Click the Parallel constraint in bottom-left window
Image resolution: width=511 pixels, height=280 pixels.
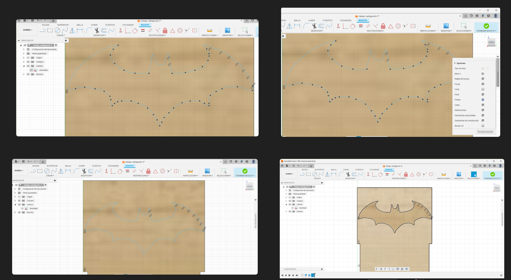(x=134, y=171)
